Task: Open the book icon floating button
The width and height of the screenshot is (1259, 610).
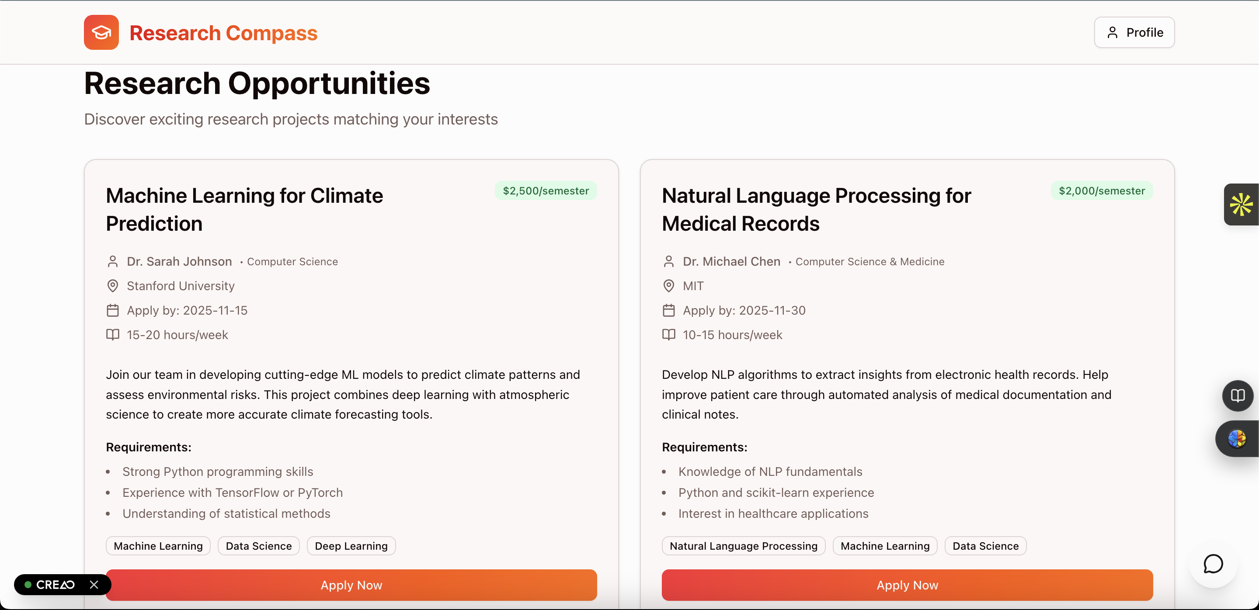Action: (x=1237, y=395)
